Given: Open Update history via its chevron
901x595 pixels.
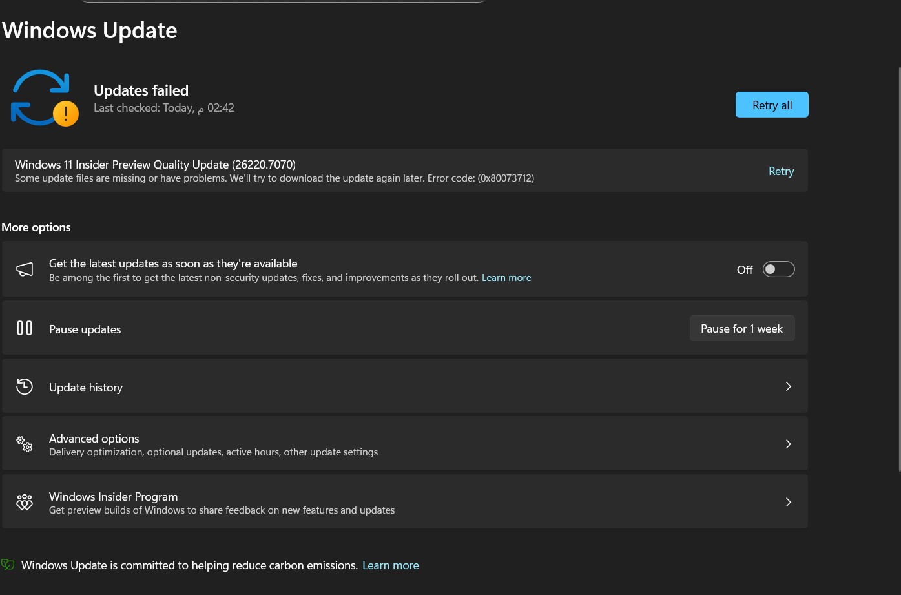Looking at the screenshot, I should (x=788, y=386).
